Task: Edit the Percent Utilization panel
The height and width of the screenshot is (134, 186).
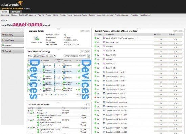Action: pyautogui.click(x=175, y=31)
